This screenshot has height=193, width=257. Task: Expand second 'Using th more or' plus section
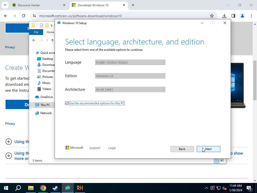click(9, 156)
